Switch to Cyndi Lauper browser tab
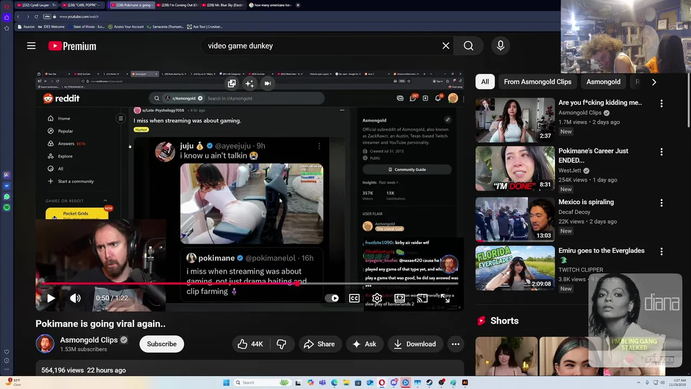Viewport: 691px width, 389px height. pyautogui.click(x=37, y=5)
